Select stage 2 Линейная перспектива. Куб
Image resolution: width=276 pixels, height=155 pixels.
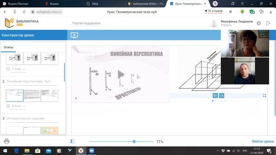(28, 81)
